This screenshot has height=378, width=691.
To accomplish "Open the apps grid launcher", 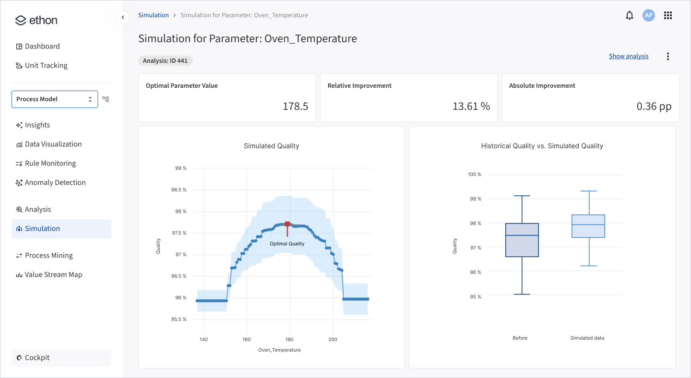I will pos(668,15).
